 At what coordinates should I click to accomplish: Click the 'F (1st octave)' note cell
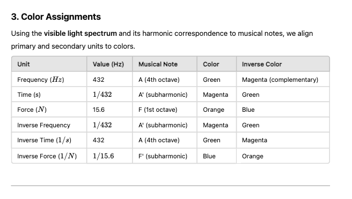pyautogui.click(x=165, y=110)
